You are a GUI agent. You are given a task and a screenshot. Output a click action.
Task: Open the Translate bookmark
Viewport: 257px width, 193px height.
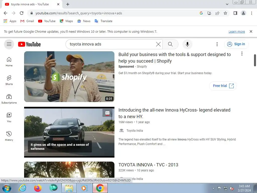(x=103, y=21)
